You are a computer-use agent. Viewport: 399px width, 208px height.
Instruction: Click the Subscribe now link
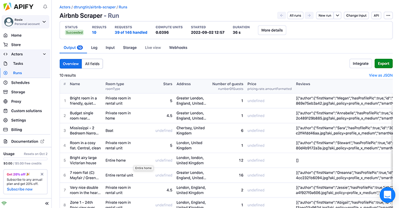[19, 190]
